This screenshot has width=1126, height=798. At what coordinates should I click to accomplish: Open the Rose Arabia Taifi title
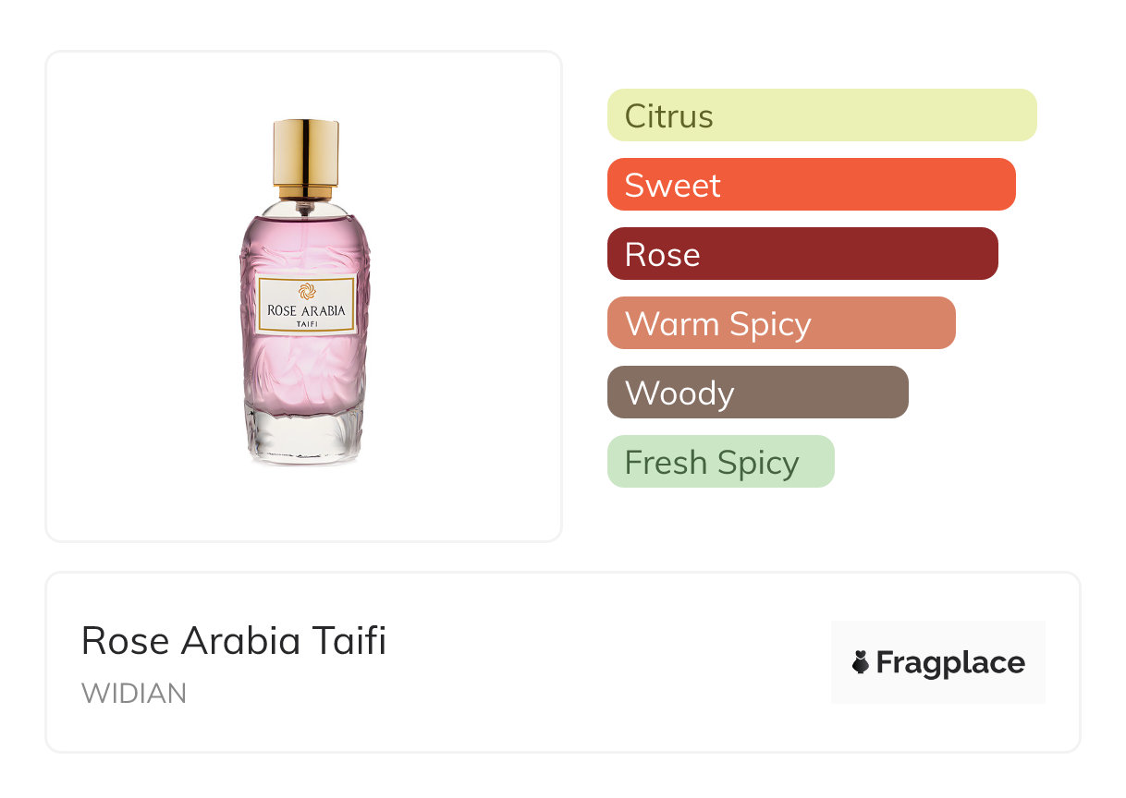click(x=234, y=640)
